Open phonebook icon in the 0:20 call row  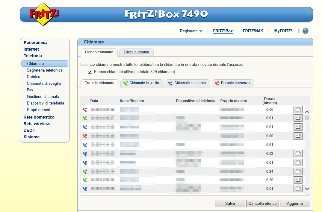point(298,180)
